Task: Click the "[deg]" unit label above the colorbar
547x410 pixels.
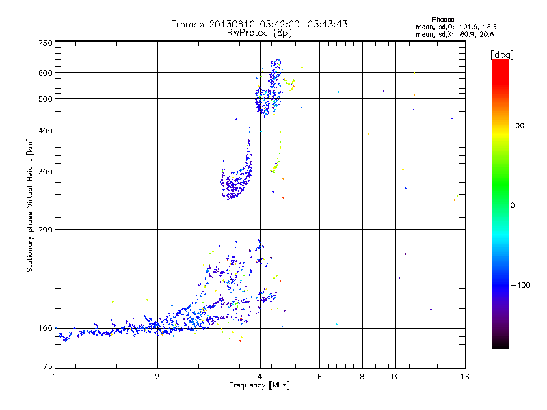Action: point(502,55)
